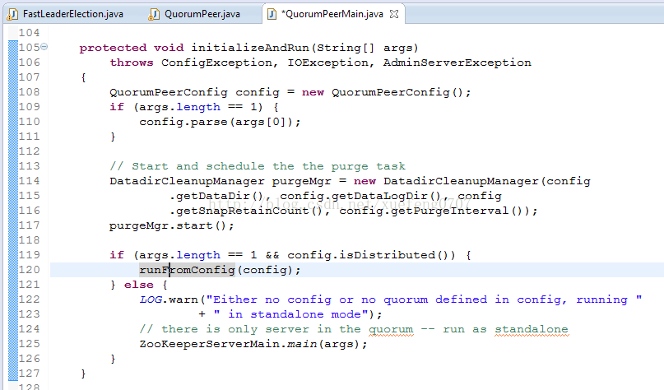Viewport: 664px width, 390px height.
Task: Click the else keyword on line 121
Action: [139, 285]
